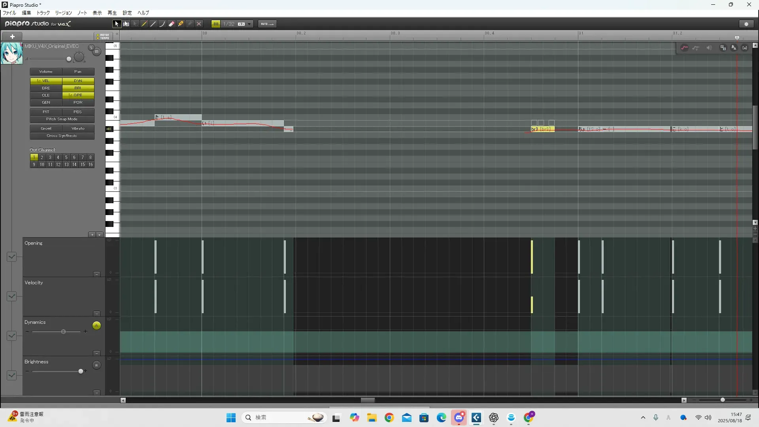Toggle the grid snap button
Screen dimensions: 759x427
216,24
